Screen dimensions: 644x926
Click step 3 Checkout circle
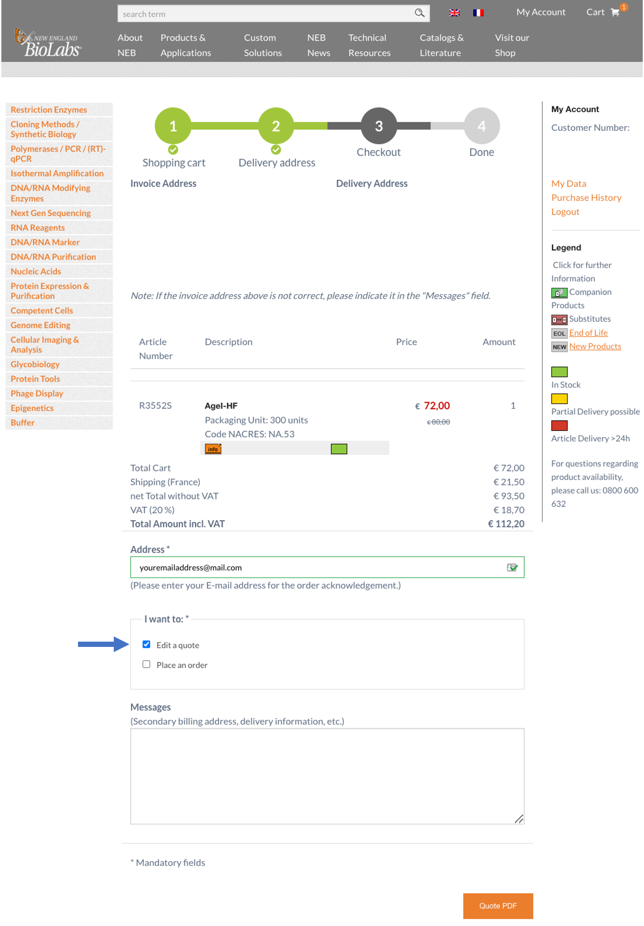[379, 126]
